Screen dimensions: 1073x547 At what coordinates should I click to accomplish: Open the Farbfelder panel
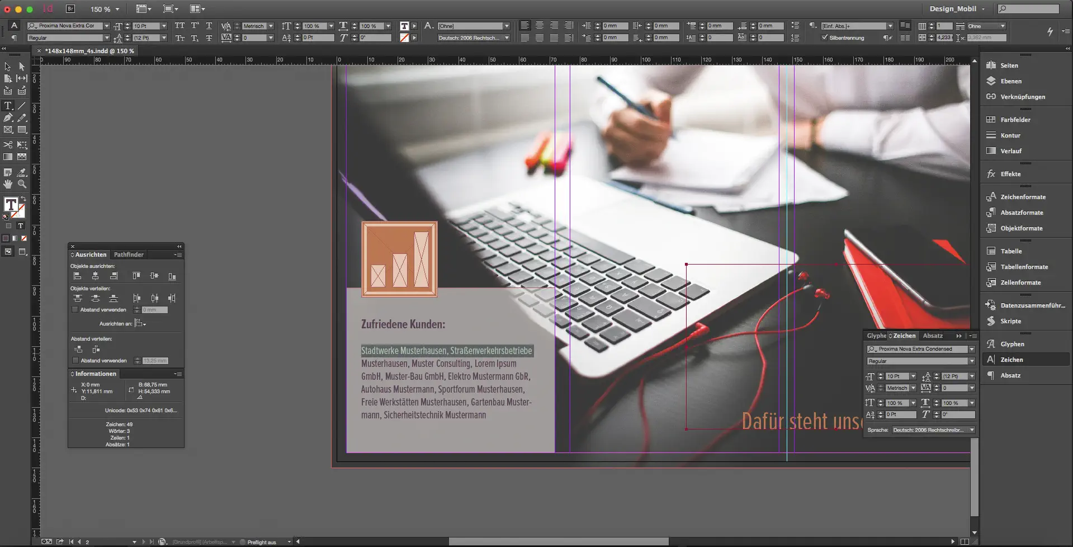(1015, 120)
